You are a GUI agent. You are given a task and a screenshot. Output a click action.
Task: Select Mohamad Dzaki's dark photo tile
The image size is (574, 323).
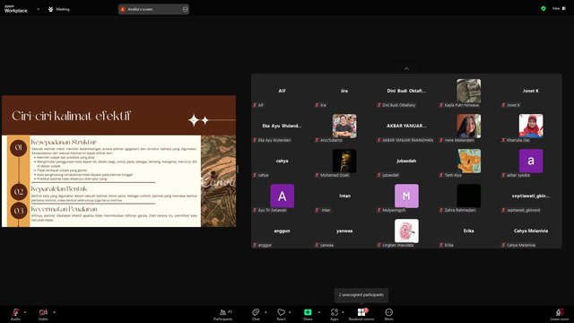click(344, 161)
